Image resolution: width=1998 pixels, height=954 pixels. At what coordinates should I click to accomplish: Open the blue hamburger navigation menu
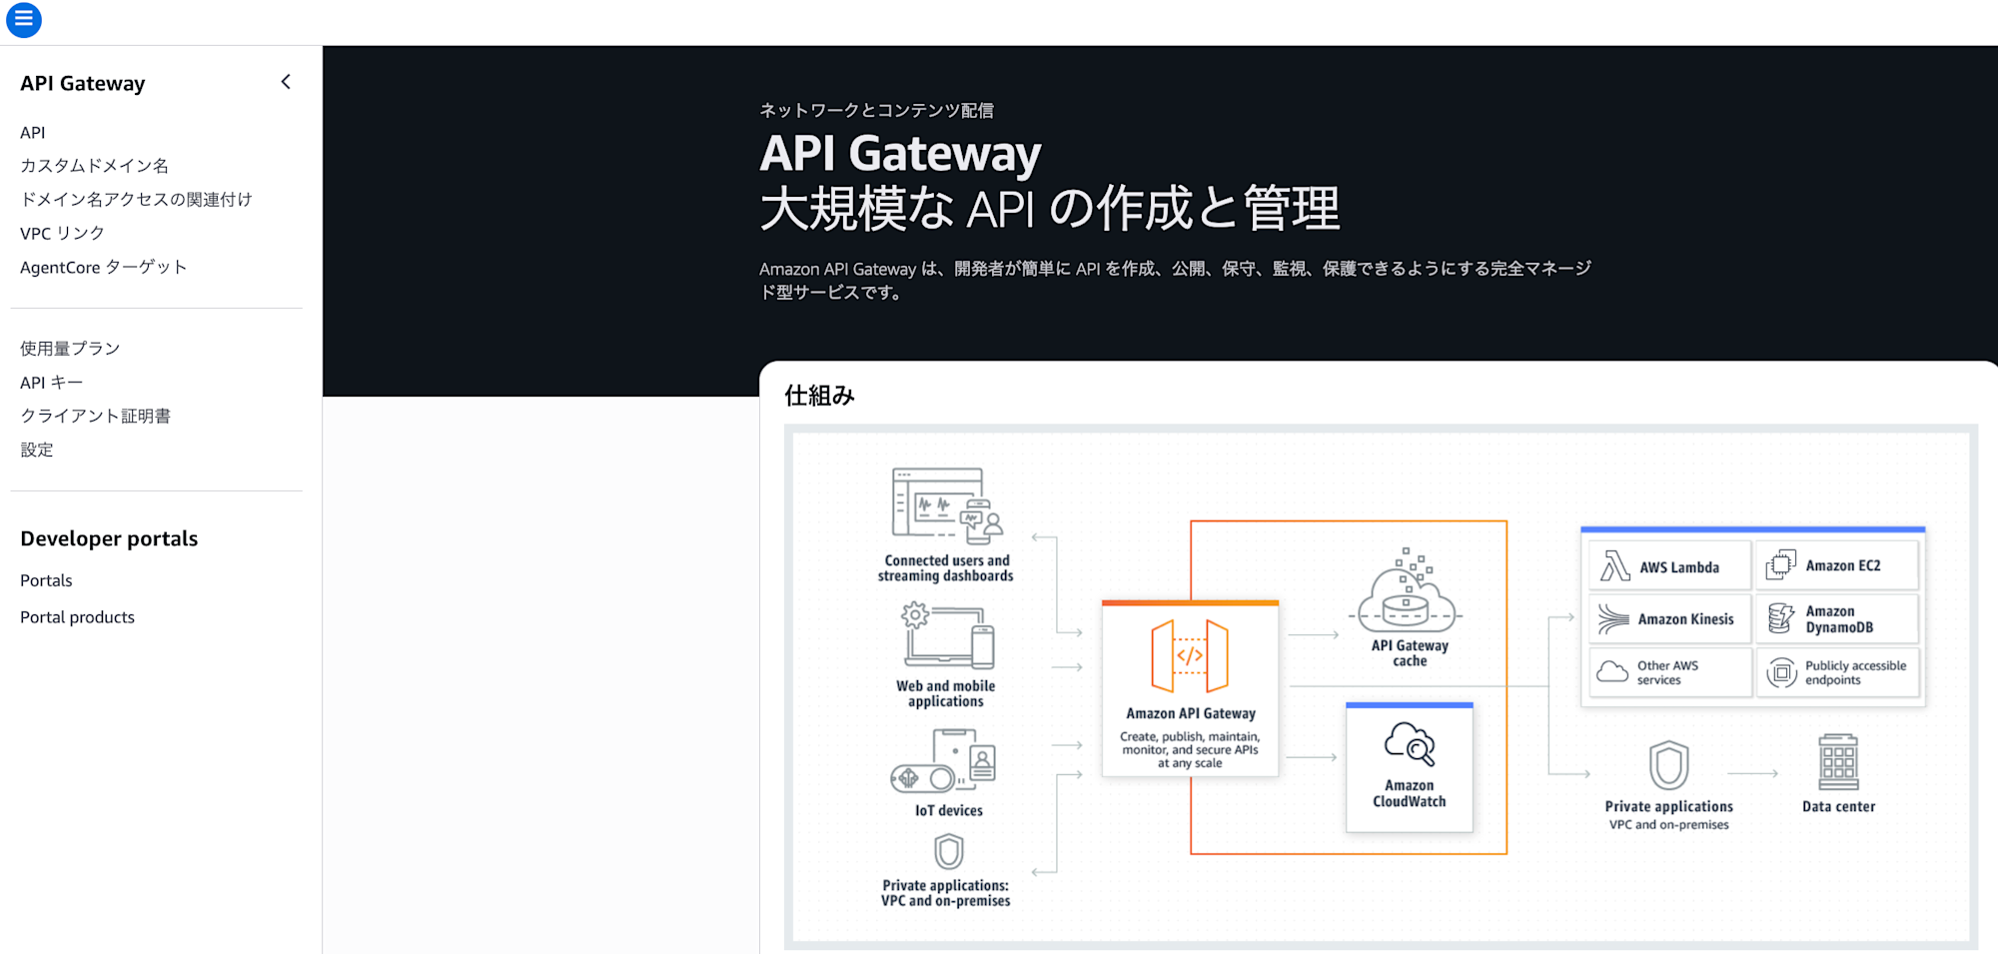pyautogui.click(x=23, y=20)
